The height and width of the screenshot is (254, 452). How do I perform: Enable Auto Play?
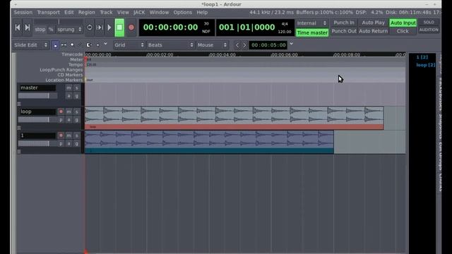pos(374,23)
